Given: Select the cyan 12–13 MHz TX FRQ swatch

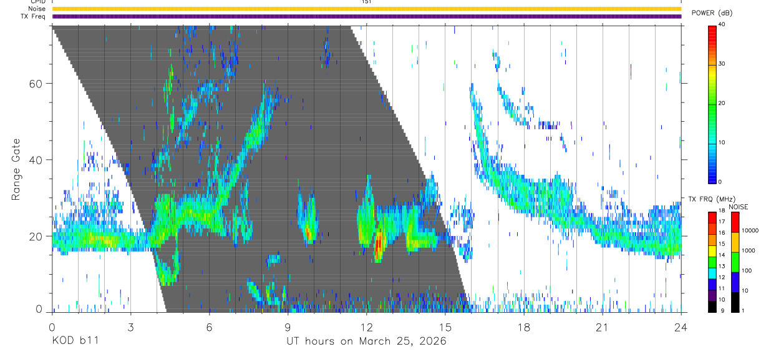Looking at the screenshot, I should click(712, 273).
